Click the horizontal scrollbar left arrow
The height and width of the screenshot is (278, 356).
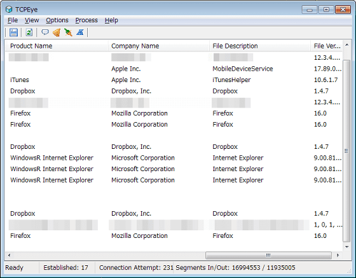9,255
